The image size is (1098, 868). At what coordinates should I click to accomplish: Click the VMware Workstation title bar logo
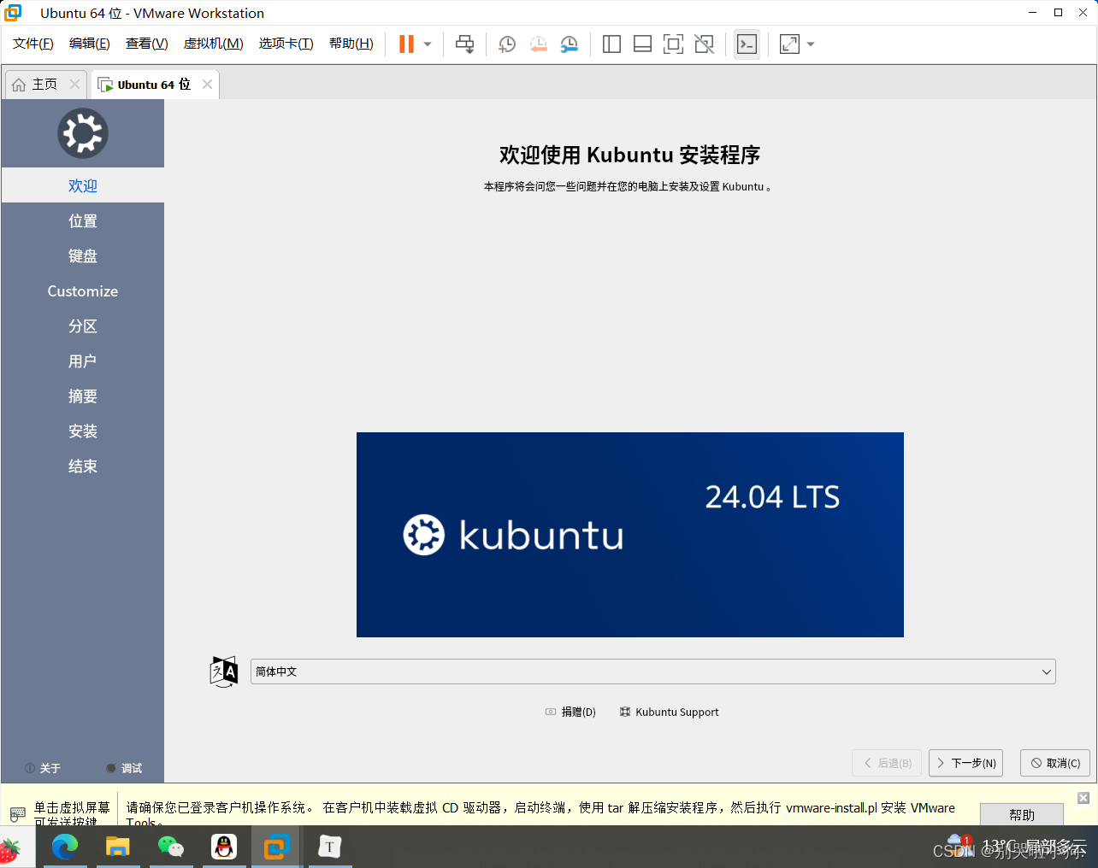click(x=14, y=13)
